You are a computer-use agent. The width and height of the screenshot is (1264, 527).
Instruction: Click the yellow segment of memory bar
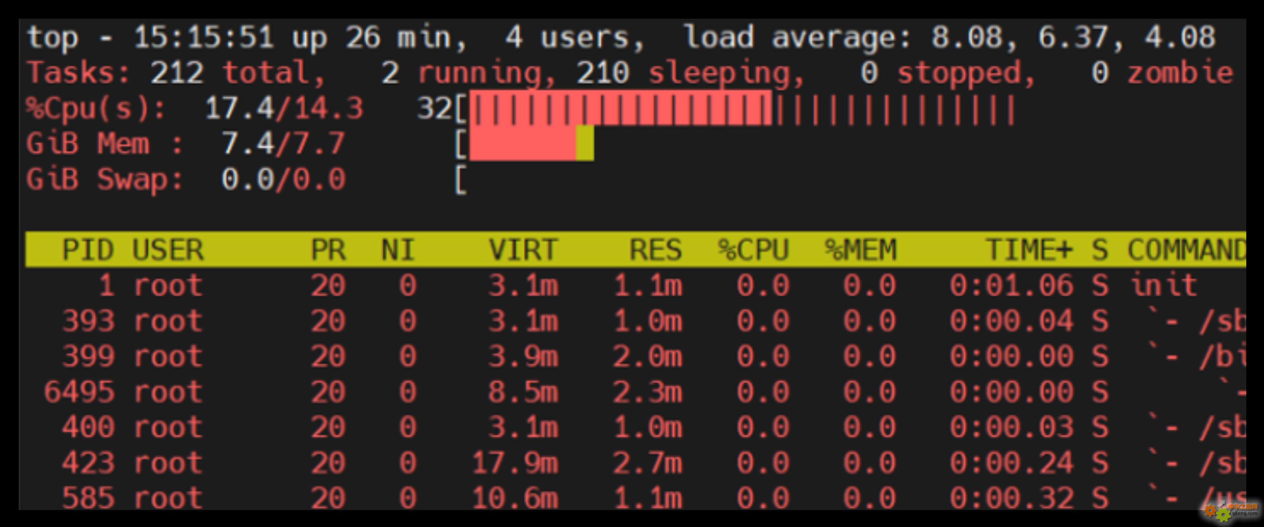584,143
